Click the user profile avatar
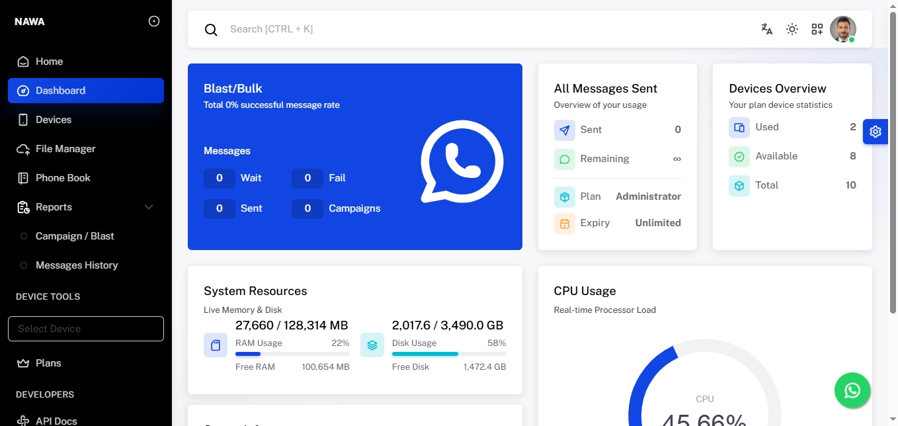This screenshot has height=426, width=898. tap(843, 29)
